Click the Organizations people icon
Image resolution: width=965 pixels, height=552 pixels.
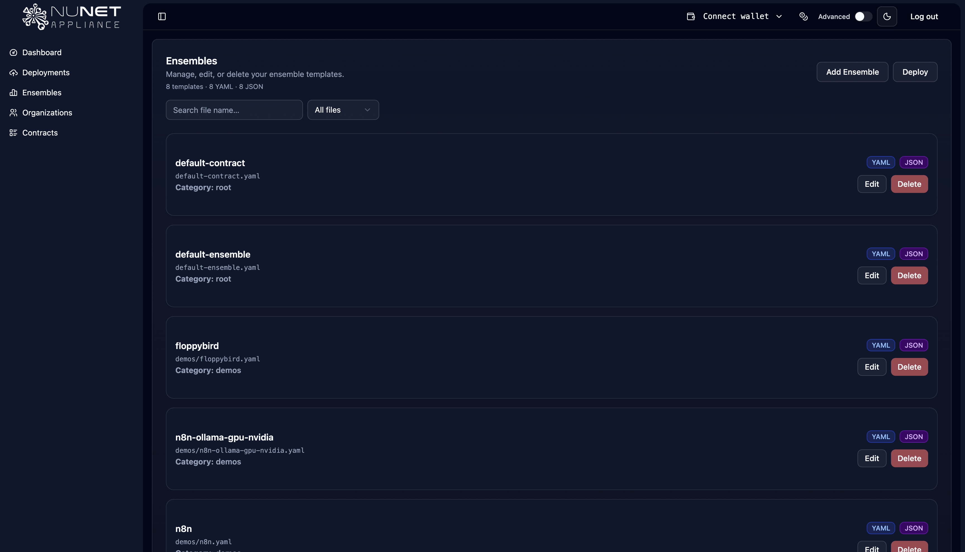(13, 113)
